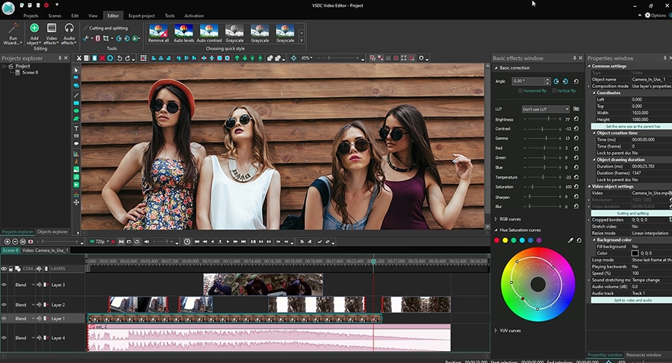Open the Export project tab
672x363 pixels.
(x=141, y=15)
